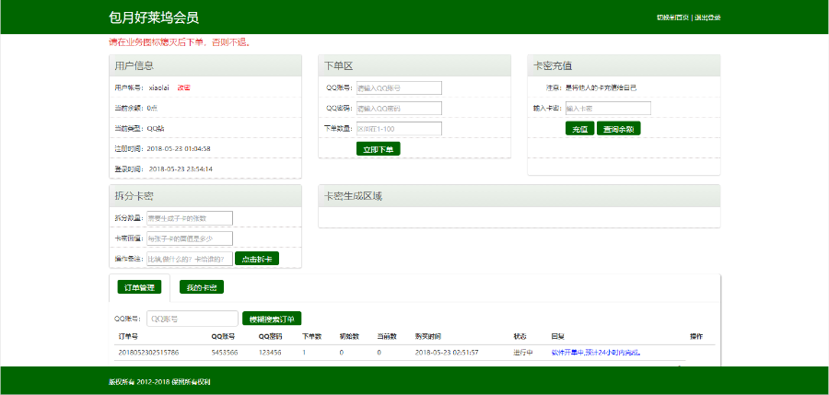Image resolution: width=829 pixels, height=395 pixels.
Task: Focus the QQ账号 order search field
Action: click(x=193, y=319)
